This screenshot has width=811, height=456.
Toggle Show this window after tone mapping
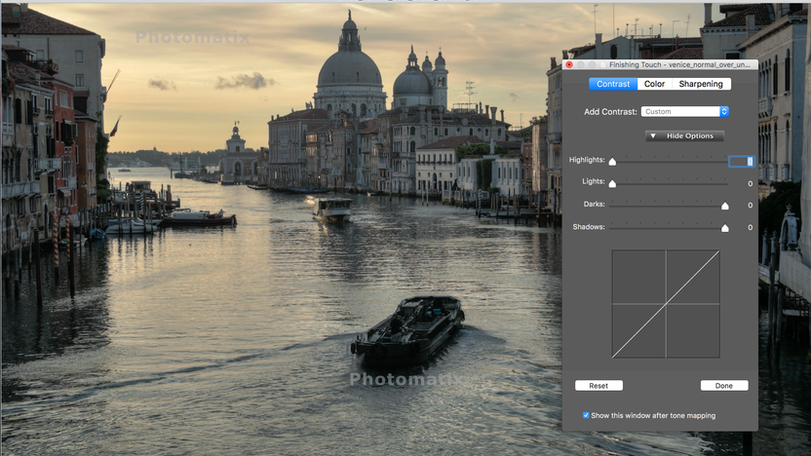[x=586, y=415]
